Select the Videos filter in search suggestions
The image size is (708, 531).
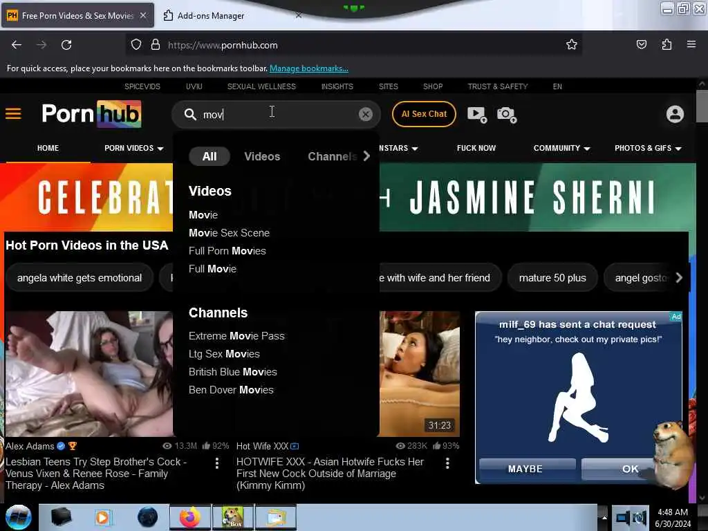point(262,156)
